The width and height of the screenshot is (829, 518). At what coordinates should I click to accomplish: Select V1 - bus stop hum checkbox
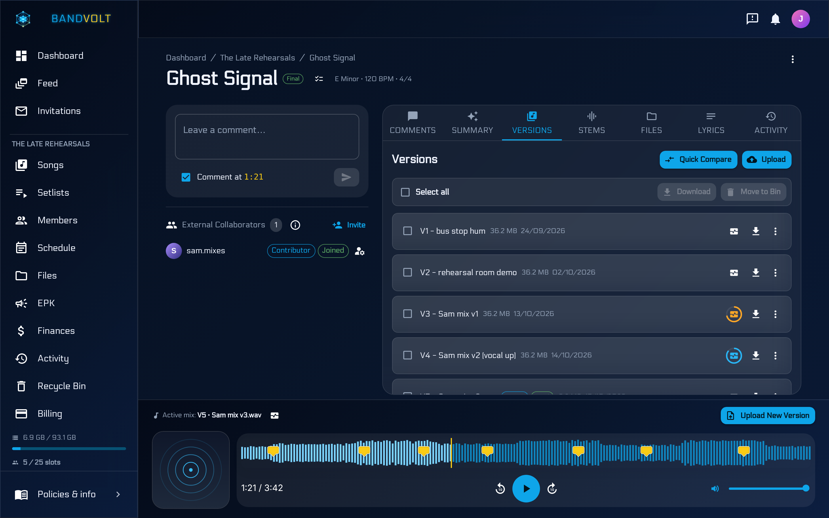(x=407, y=231)
